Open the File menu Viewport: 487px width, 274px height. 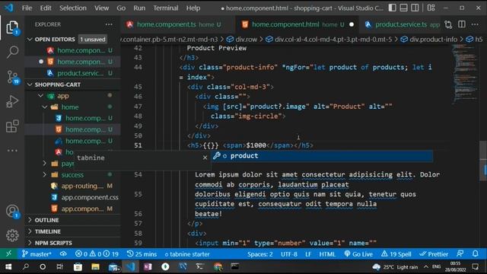(x=27, y=8)
